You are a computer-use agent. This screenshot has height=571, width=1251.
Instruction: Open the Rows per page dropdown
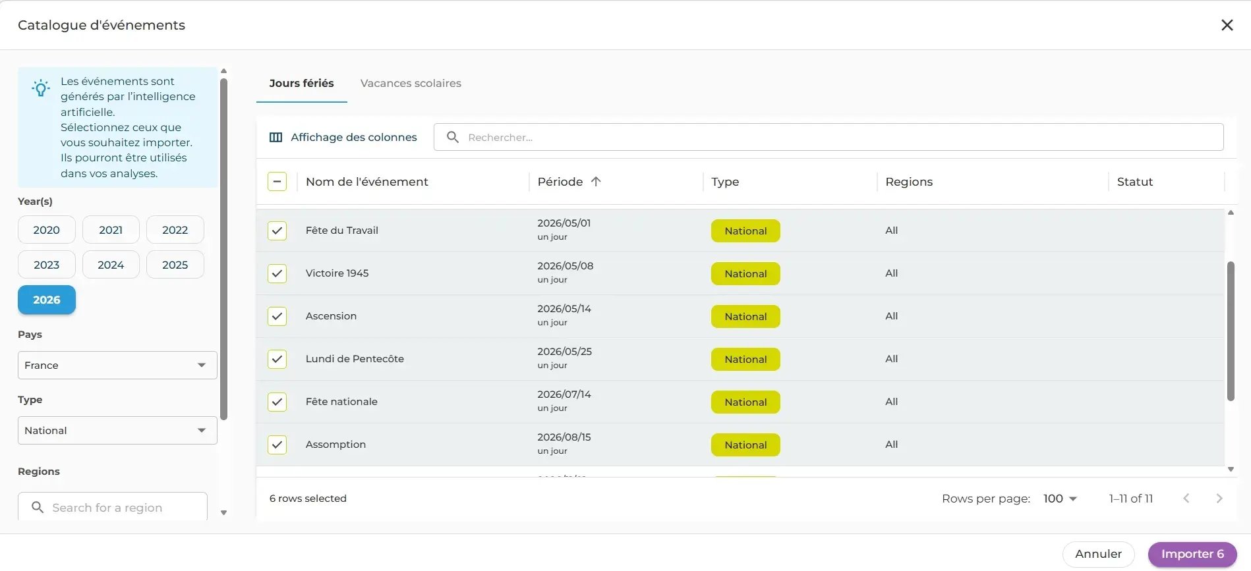1060,499
